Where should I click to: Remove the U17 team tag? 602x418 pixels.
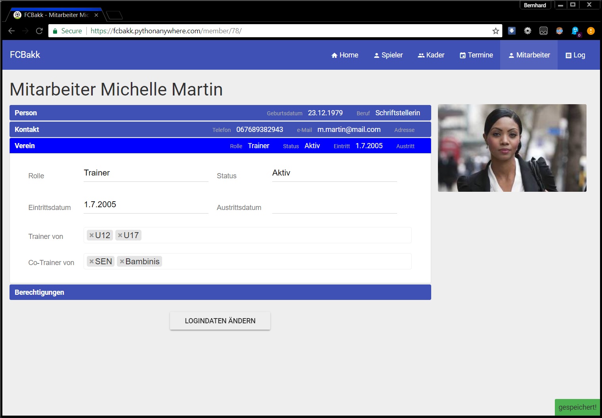[x=120, y=235]
